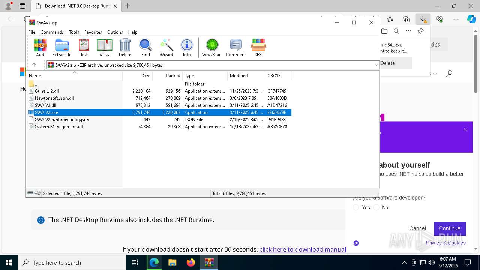Close the purple survey popup

coord(465,130)
